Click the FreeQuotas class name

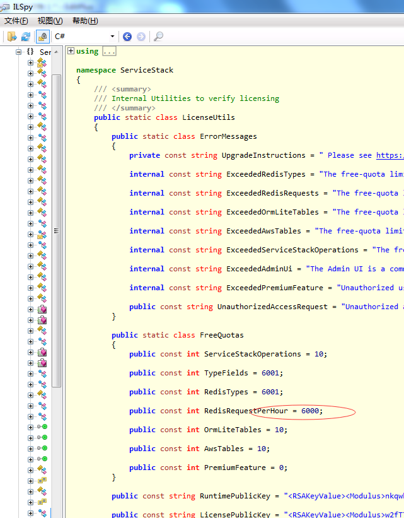pyautogui.click(x=221, y=335)
